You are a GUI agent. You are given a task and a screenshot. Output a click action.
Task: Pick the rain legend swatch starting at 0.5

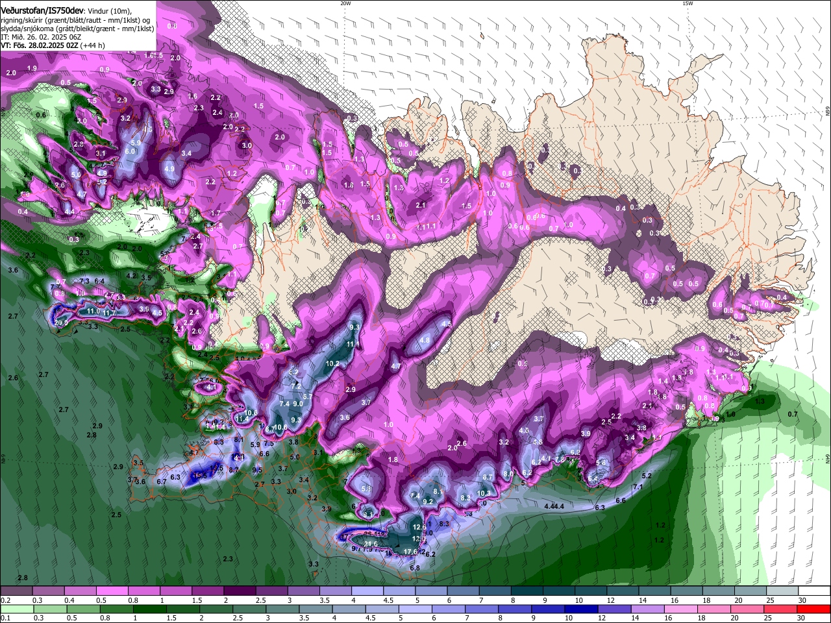[82, 609]
